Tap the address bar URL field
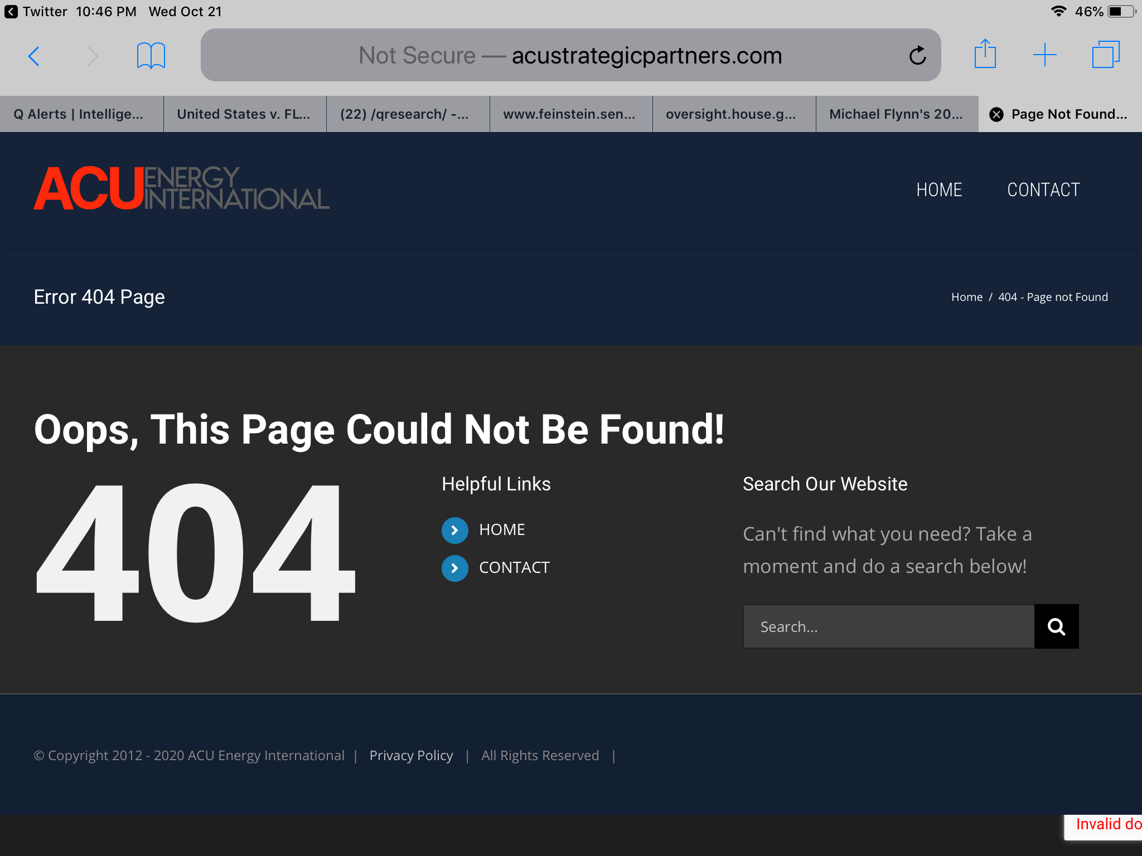This screenshot has width=1142, height=856. coord(570,55)
